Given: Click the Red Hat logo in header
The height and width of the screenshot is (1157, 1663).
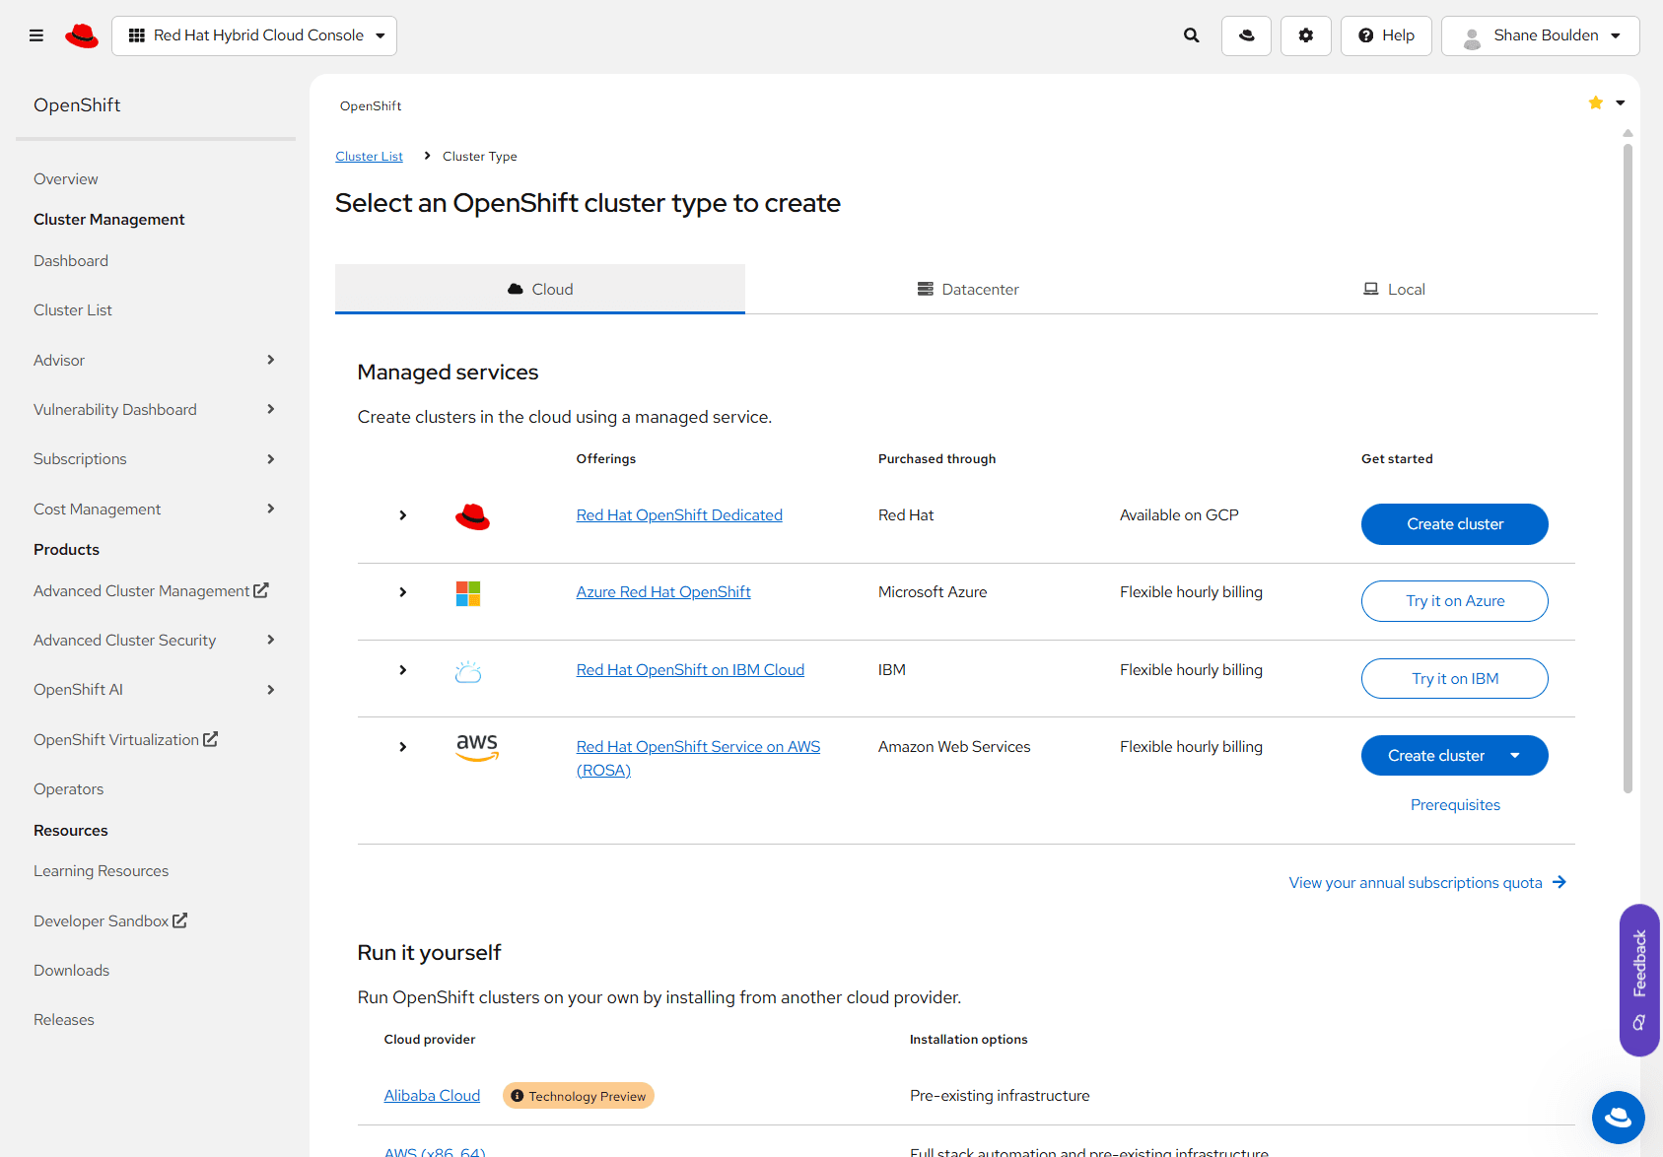Looking at the screenshot, I should (82, 36).
